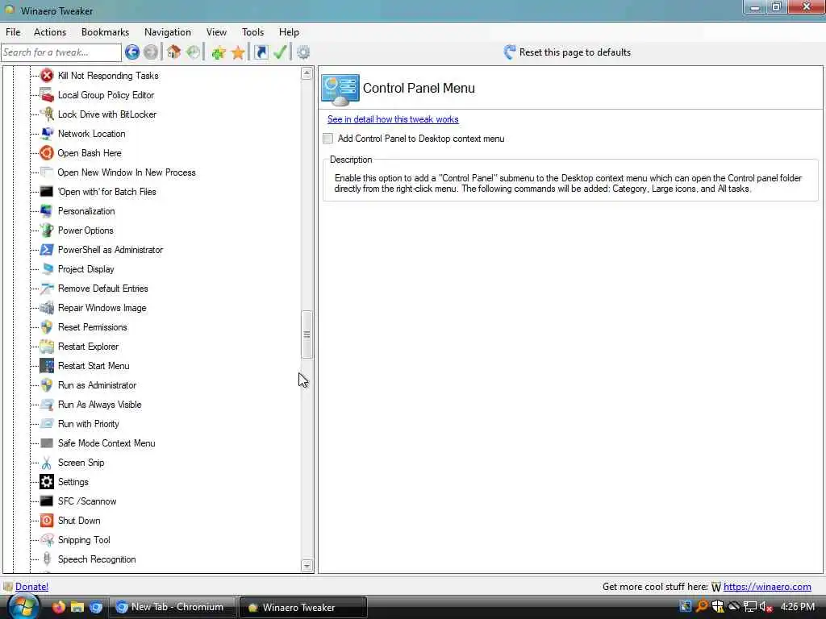Click the Lock Drive with BitLocker icon
826x619 pixels.
[x=47, y=114]
